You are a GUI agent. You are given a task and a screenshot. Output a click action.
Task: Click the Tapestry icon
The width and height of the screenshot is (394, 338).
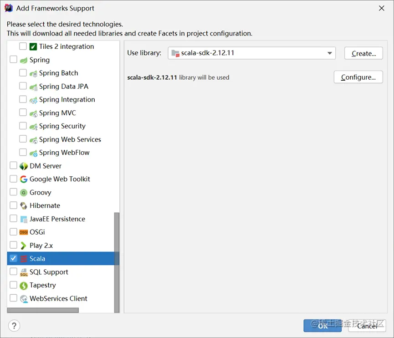[24, 286]
